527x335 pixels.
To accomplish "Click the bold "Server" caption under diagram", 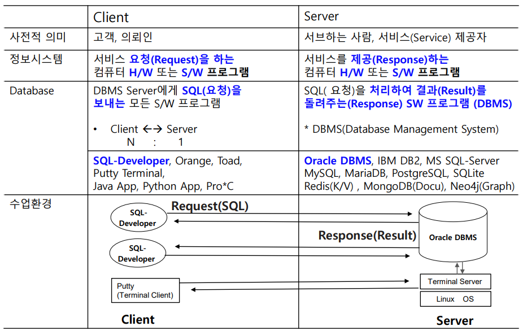I will coord(455,320).
